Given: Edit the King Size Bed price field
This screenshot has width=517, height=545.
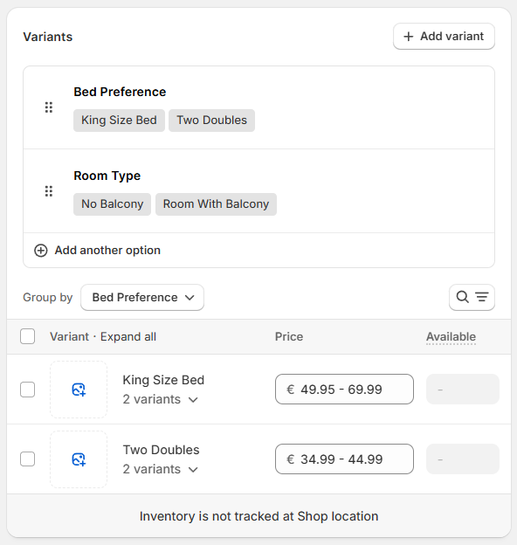Looking at the screenshot, I should click(344, 390).
